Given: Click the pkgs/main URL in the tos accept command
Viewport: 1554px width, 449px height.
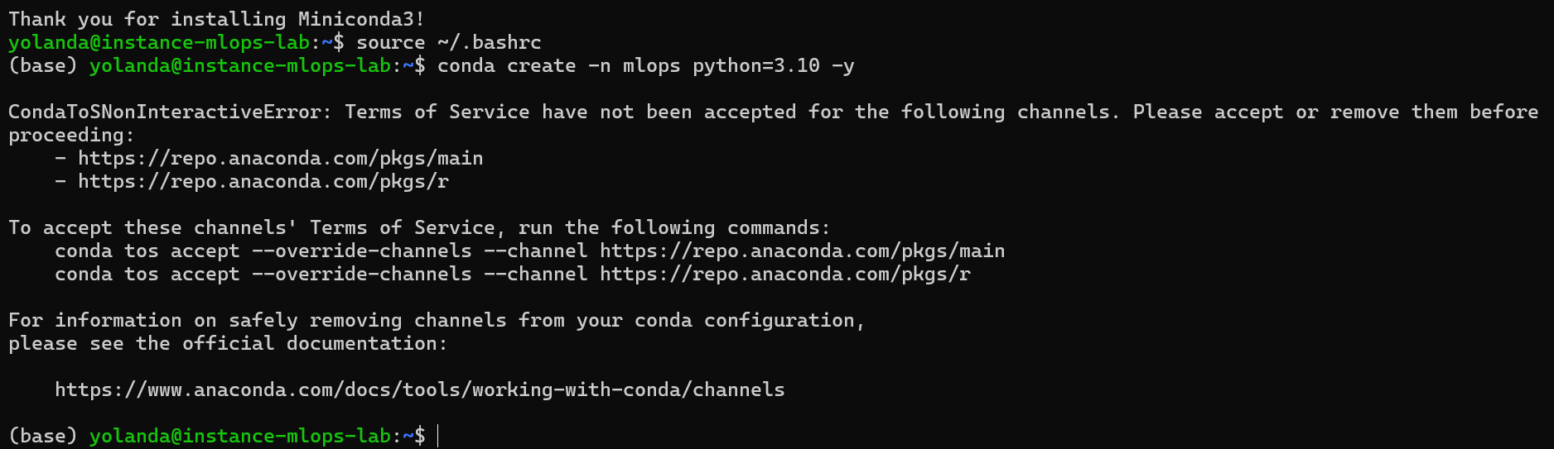Looking at the screenshot, I should click(802, 251).
